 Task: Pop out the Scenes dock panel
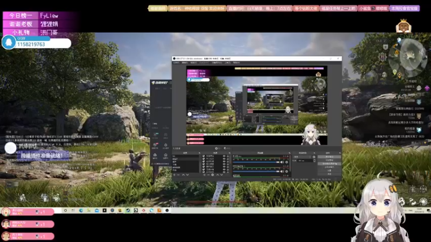199,153
